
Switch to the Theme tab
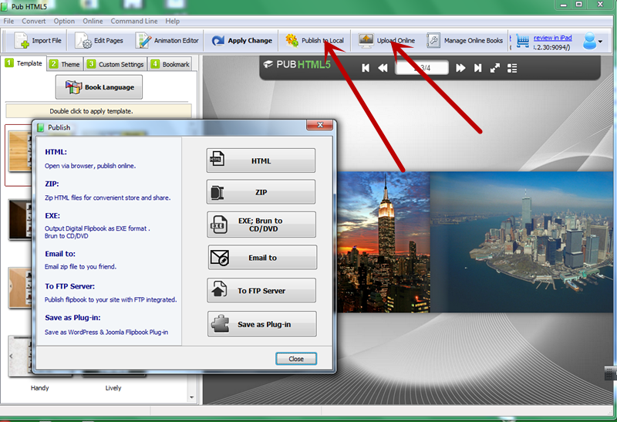(x=65, y=64)
